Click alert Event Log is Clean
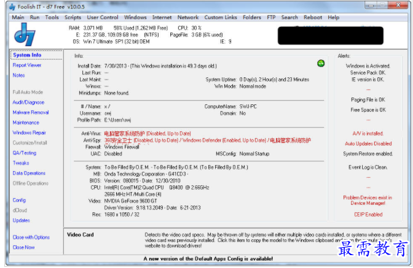 tap(368, 167)
